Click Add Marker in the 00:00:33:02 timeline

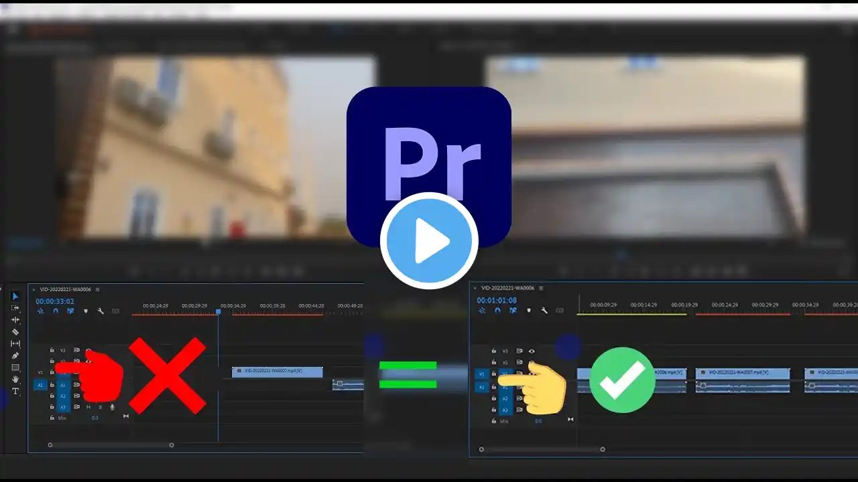pos(86,311)
